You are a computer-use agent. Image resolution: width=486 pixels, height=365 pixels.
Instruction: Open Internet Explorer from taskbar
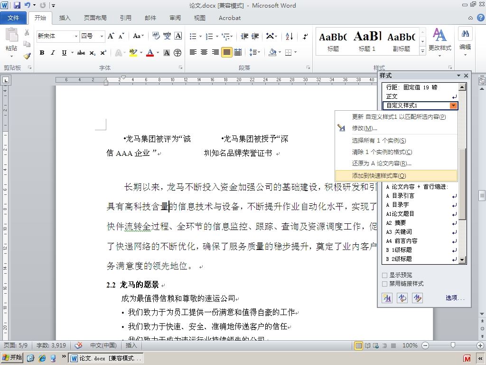point(42,358)
